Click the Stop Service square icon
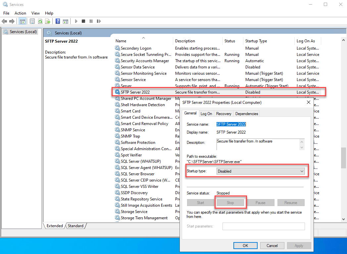This screenshot has height=254, width=347. point(83,21)
